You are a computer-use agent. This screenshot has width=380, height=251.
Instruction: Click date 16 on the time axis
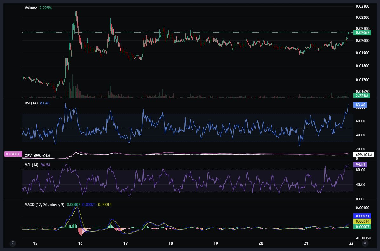[80, 243]
